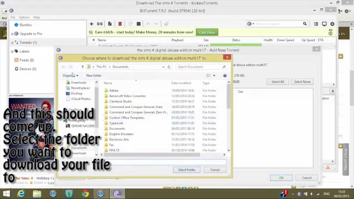Click the Search Documents field
This screenshot has width=354, height=199.
[x=202, y=67]
